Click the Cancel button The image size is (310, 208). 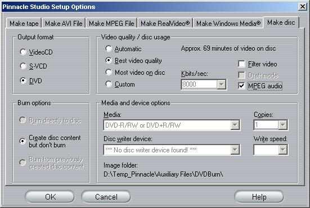tap(106, 197)
